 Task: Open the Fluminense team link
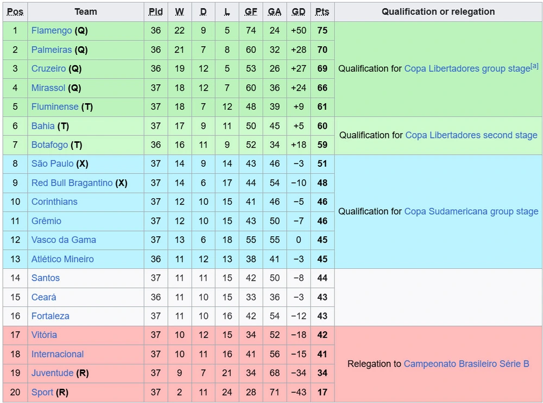click(55, 106)
